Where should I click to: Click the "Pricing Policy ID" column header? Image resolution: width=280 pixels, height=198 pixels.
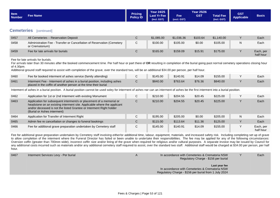[136, 16]
